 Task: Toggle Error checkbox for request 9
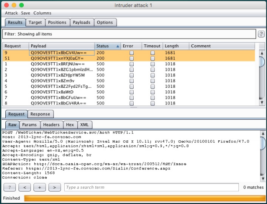click(x=132, y=53)
